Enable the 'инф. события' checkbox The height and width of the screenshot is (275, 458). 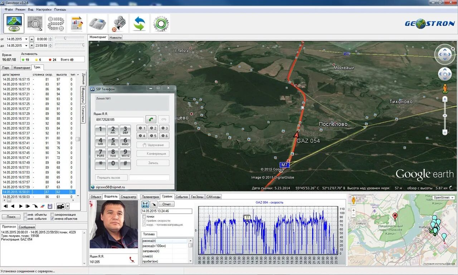pos(25,219)
